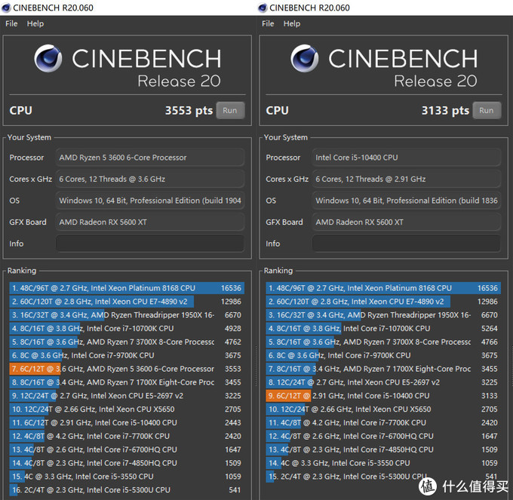This screenshot has width=513, height=500.
Task: Select the Intel Core i5-10400 Processor field
Action: coord(406,158)
